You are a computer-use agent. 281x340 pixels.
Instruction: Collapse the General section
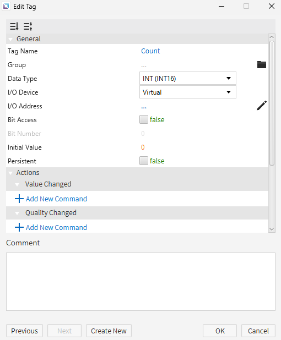10,39
